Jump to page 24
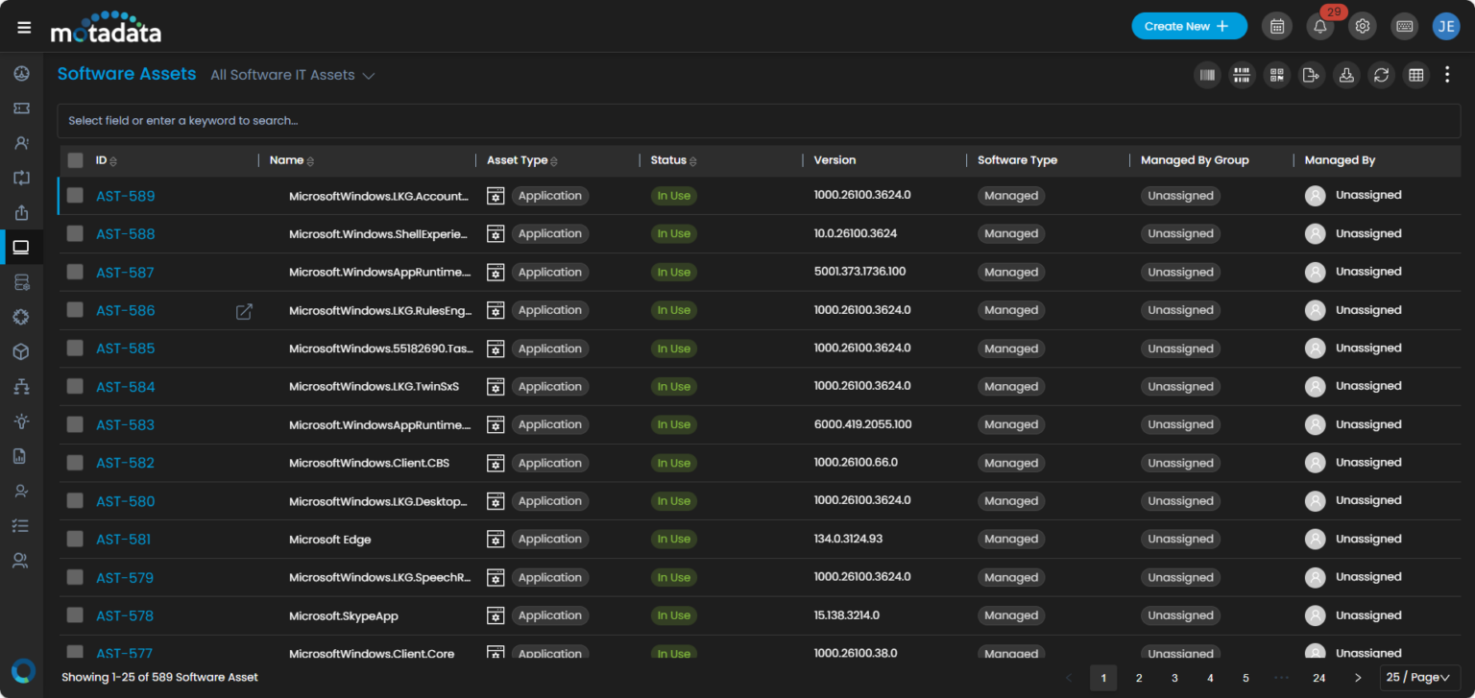Screen dimensions: 1475x698 pyautogui.click(x=1319, y=678)
